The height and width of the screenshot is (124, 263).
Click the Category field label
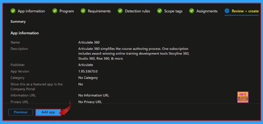(17, 78)
